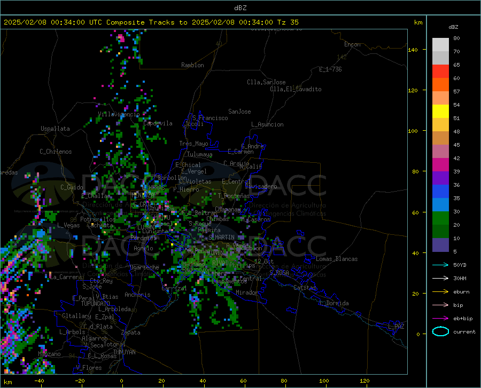Viewport: 481px width, 388px height.
Task: Click the slate 5-10 dBZ legend swatch
Action: pyautogui.click(x=440, y=245)
